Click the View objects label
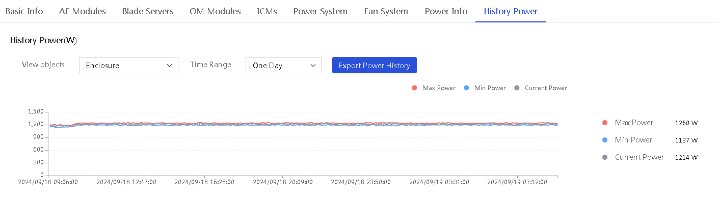This screenshot has height=201, width=719. point(43,65)
